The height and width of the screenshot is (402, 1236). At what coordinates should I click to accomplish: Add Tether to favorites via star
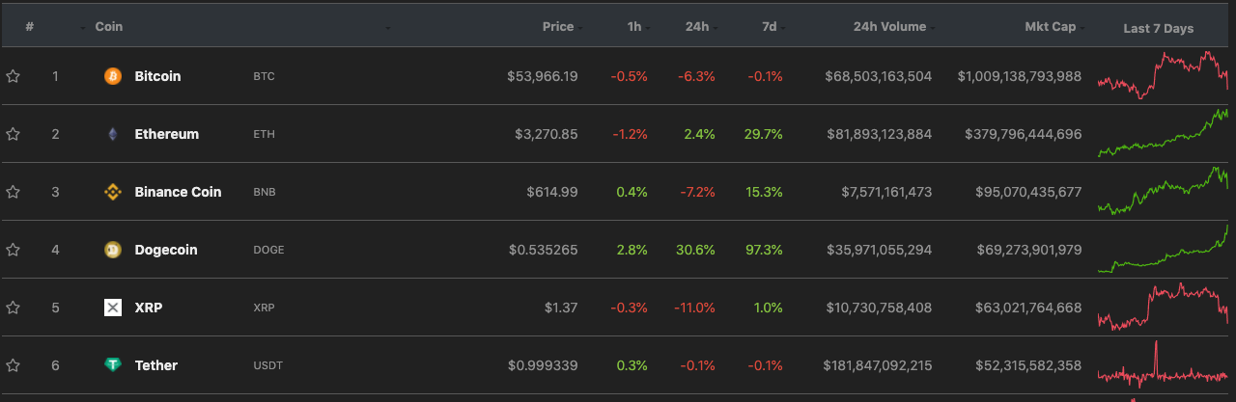[x=14, y=365]
